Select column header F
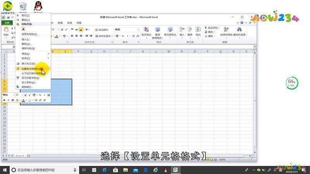The width and height of the screenshot is (310, 174). click(x=78, y=51)
